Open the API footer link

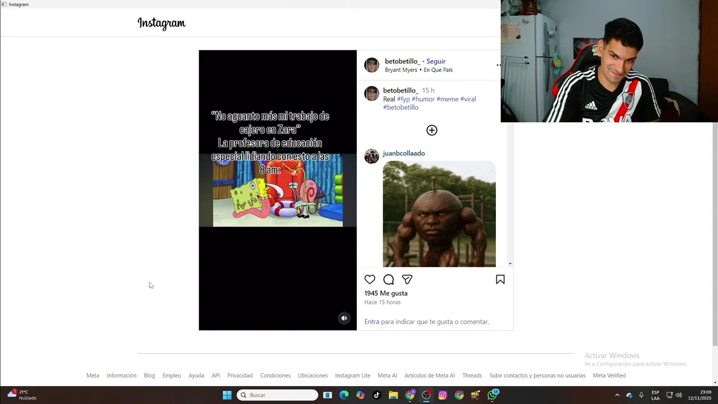[215, 375]
